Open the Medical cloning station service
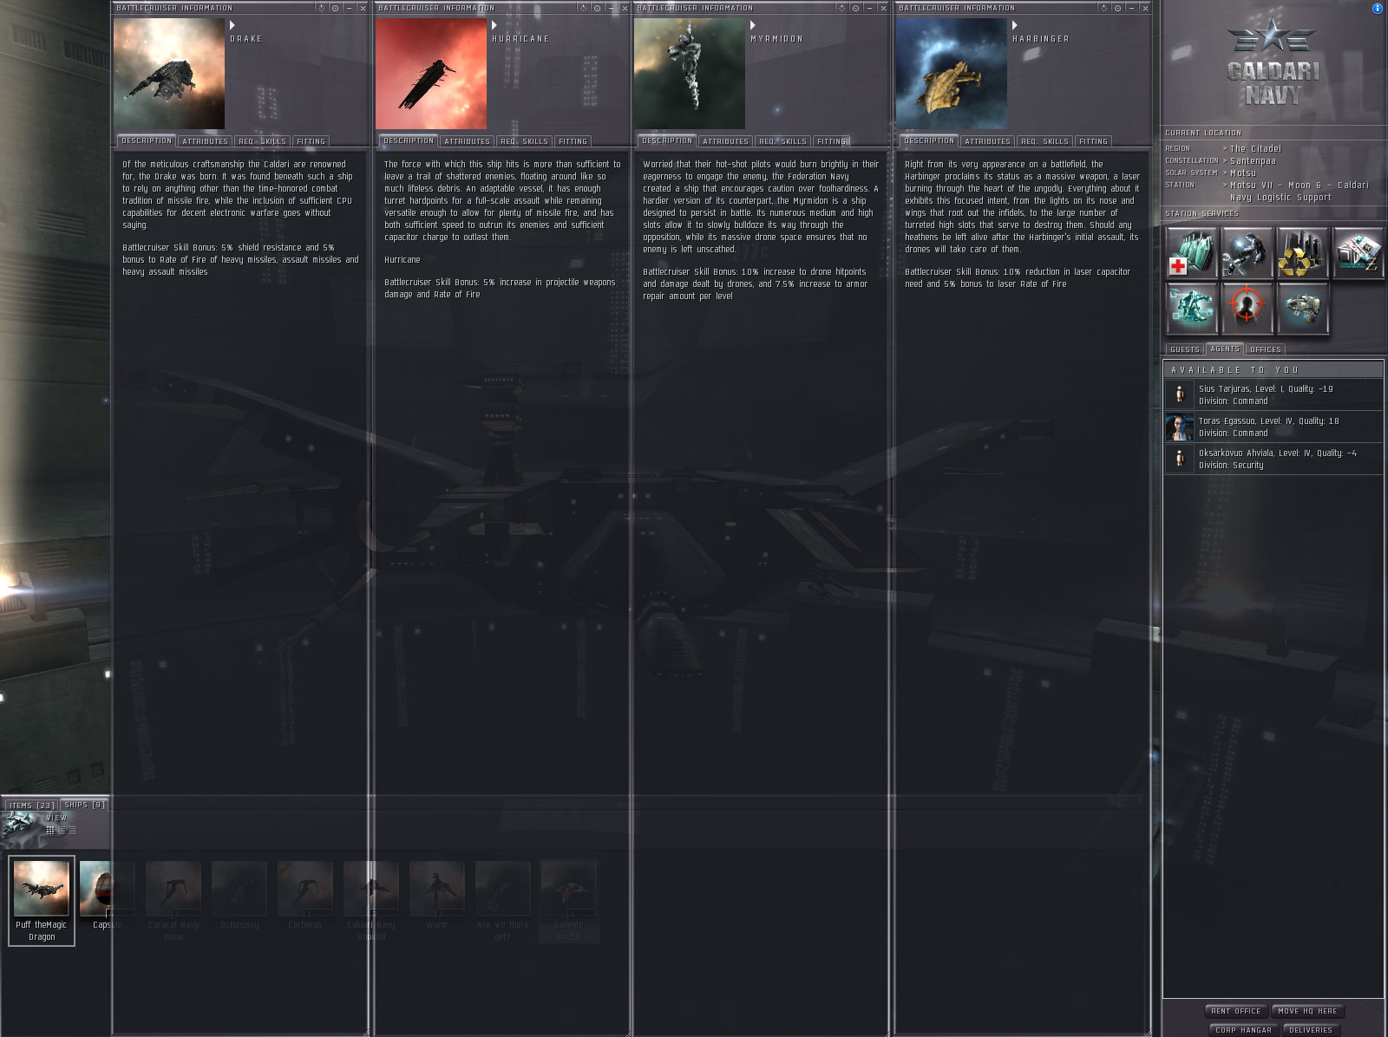Image resolution: width=1388 pixels, height=1037 pixels. (1192, 252)
